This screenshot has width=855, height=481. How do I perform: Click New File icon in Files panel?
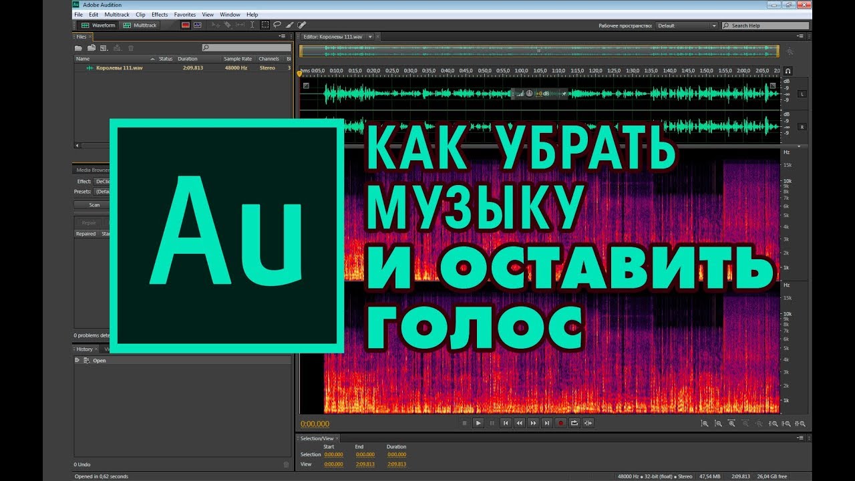tap(104, 48)
